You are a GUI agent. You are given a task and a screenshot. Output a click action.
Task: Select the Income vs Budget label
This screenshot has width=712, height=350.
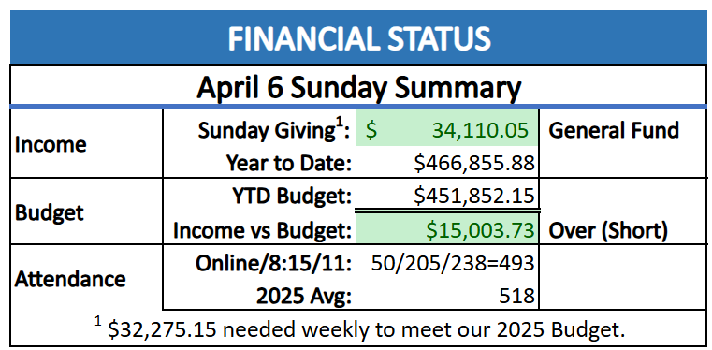(263, 230)
